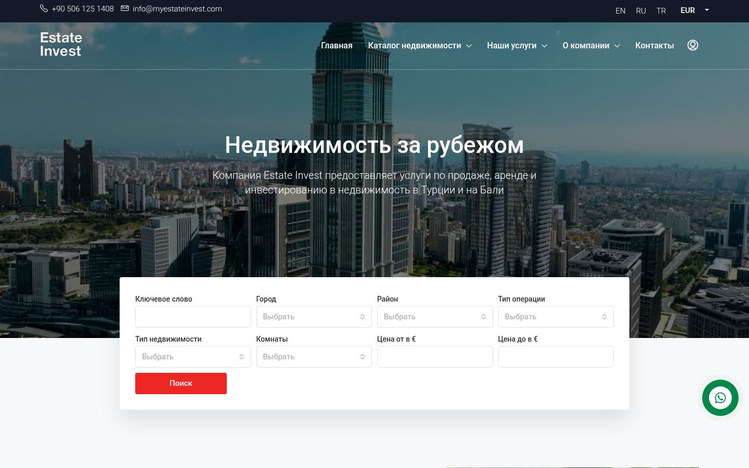Switch language to TR
The image size is (749, 468).
click(x=661, y=10)
